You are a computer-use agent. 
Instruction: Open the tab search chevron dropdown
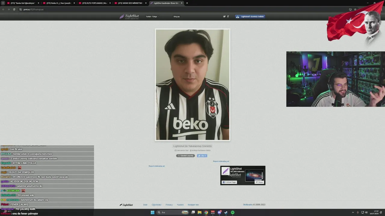point(3,3)
